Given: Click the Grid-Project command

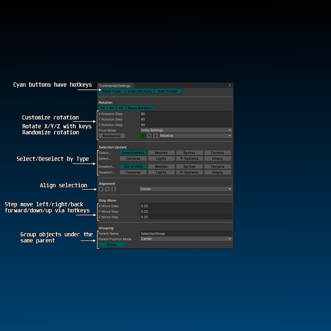Looking at the screenshot, I should pyautogui.click(x=168, y=91).
